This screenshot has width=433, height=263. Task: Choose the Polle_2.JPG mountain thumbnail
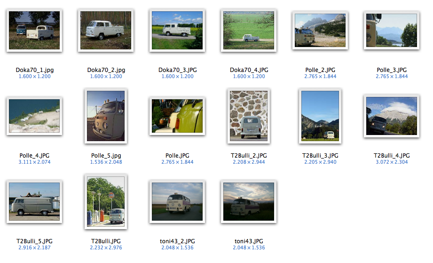[x=320, y=31]
